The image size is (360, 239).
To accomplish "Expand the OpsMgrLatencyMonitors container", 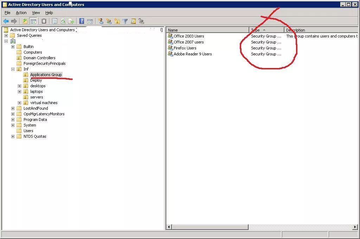I will [13, 114].
